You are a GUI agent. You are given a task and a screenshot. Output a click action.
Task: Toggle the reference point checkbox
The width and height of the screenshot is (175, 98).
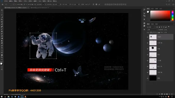click(x=11, y=4)
